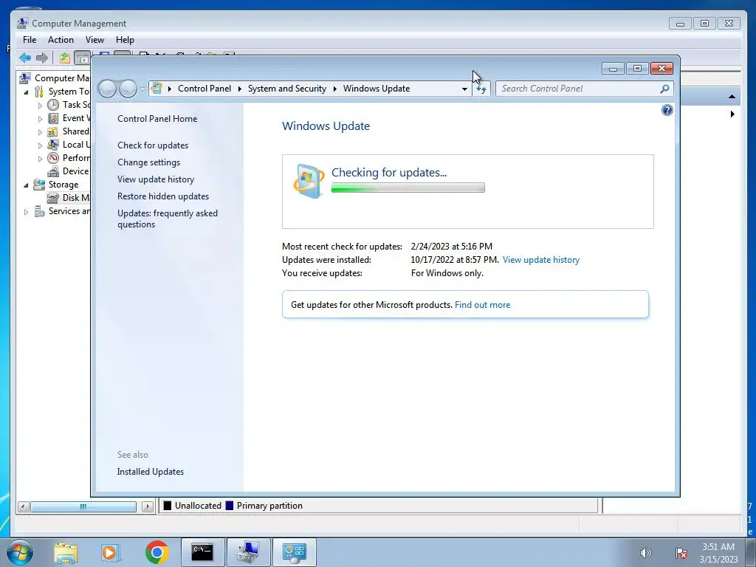The width and height of the screenshot is (756, 567).
Task: Switch to Control Panel taskbar button
Action: click(x=294, y=552)
